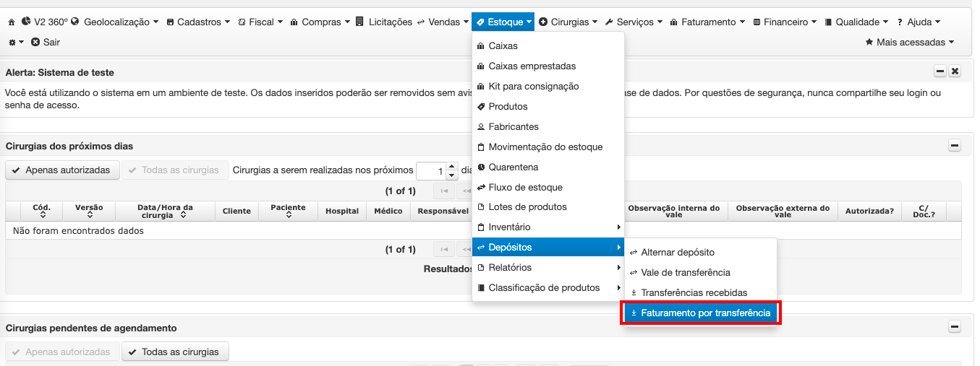Open the gear settings dropdown
Image resolution: width=980 pixels, height=366 pixels.
click(x=16, y=43)
